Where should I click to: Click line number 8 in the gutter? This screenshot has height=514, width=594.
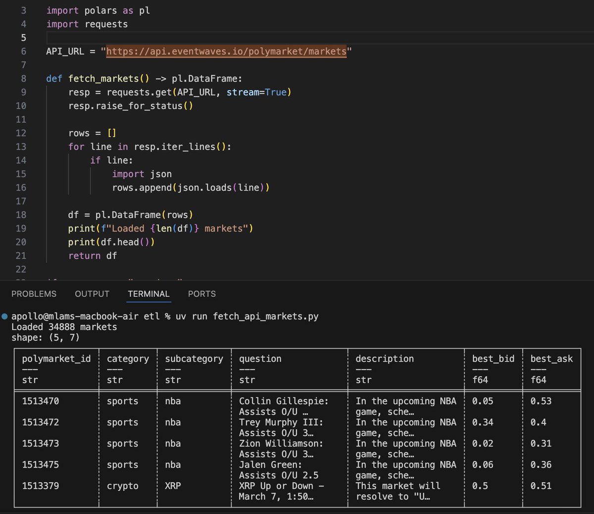[x=24, y=79]
